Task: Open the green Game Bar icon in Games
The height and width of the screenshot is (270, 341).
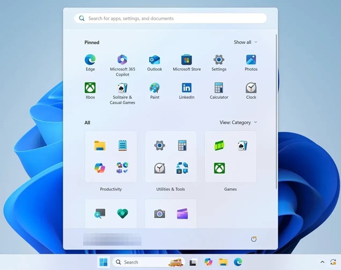Action: click(x=219, y=145)
